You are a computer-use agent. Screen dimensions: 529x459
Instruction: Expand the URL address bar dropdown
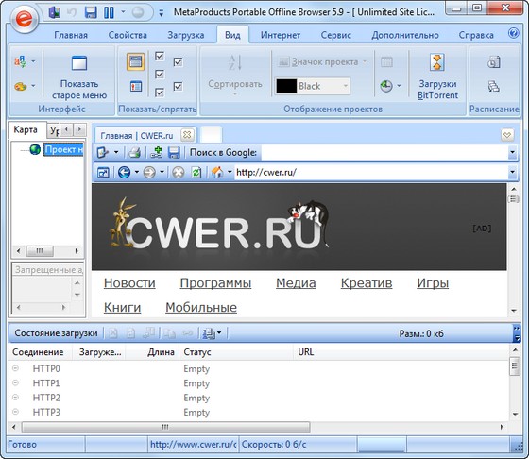(512, 173)
